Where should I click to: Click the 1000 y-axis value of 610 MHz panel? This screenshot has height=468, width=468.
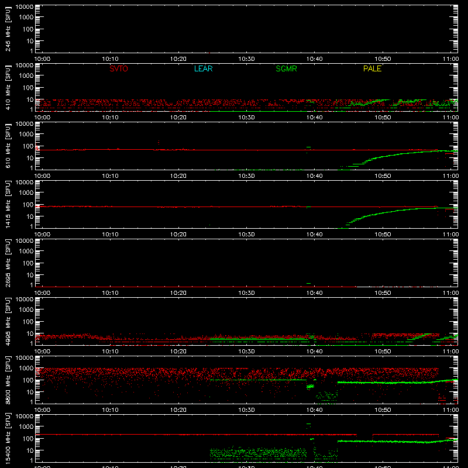(27, 135)
